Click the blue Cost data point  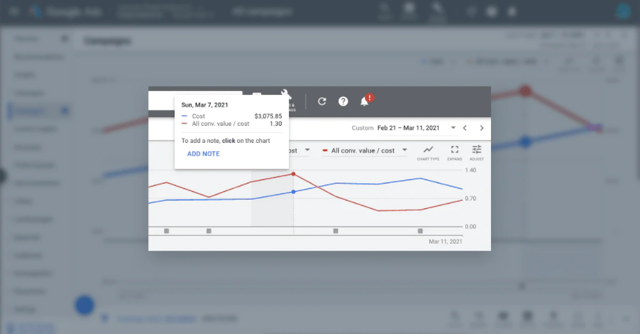pyautogui.click(x=293, y=192)
